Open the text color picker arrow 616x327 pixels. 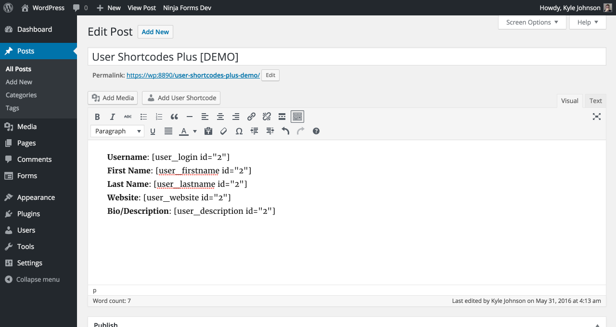pyautogui.click(x=195, y=131)
